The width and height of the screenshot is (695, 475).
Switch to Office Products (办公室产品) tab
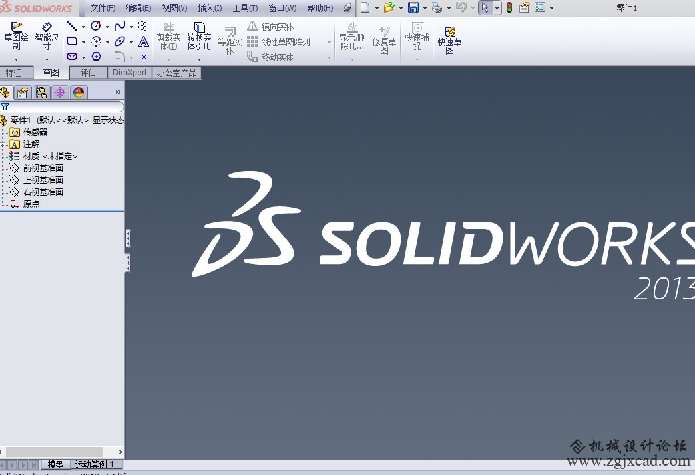click(x=177, y=73)
